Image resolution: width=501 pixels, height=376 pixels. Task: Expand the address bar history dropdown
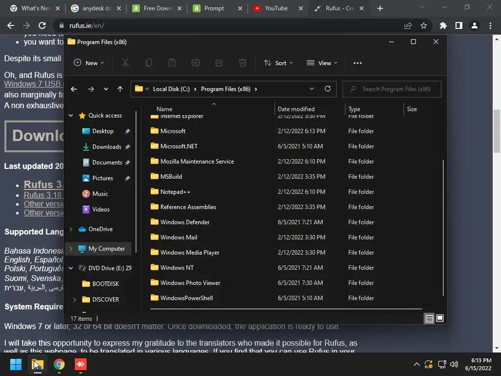pyautogui.click(x=312, y=89)
